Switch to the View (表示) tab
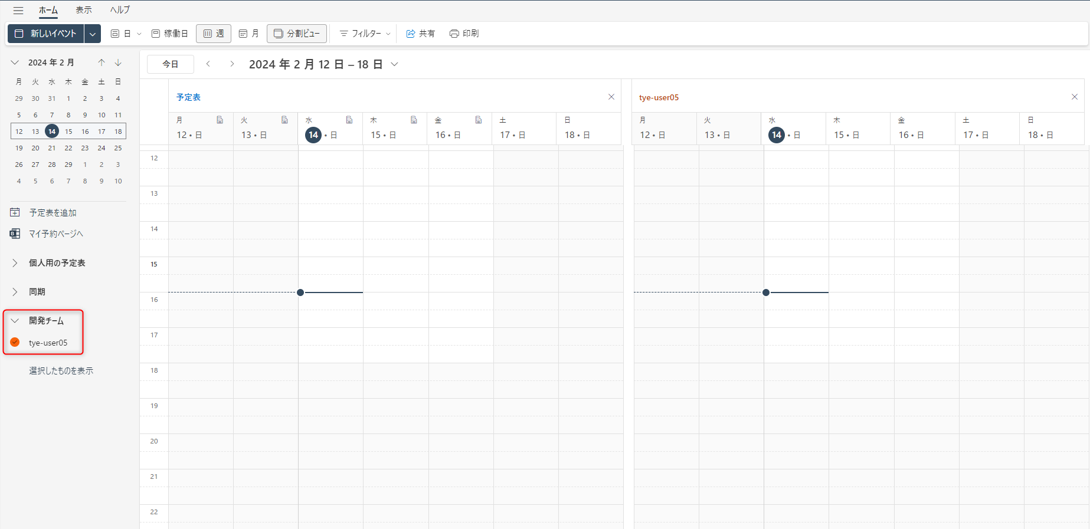Screen dimensions: 1090x529 click(x=84, y=10)
